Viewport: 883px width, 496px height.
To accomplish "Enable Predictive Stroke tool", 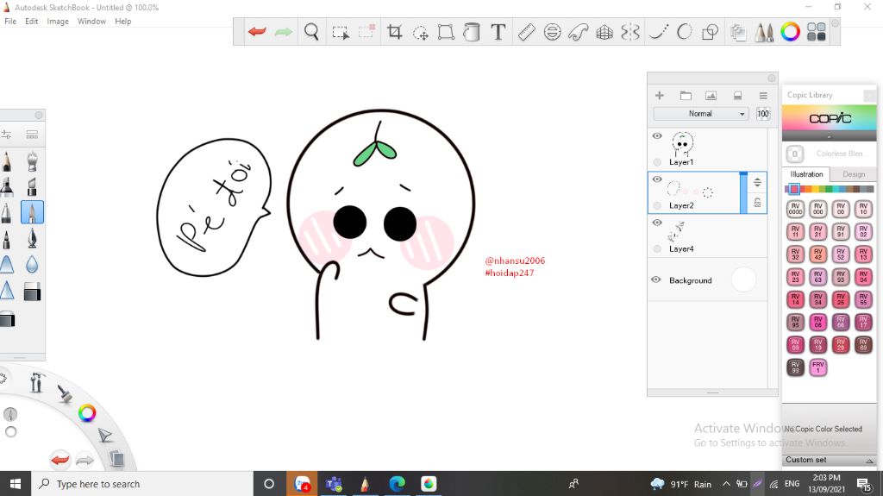I will [684, 32].
